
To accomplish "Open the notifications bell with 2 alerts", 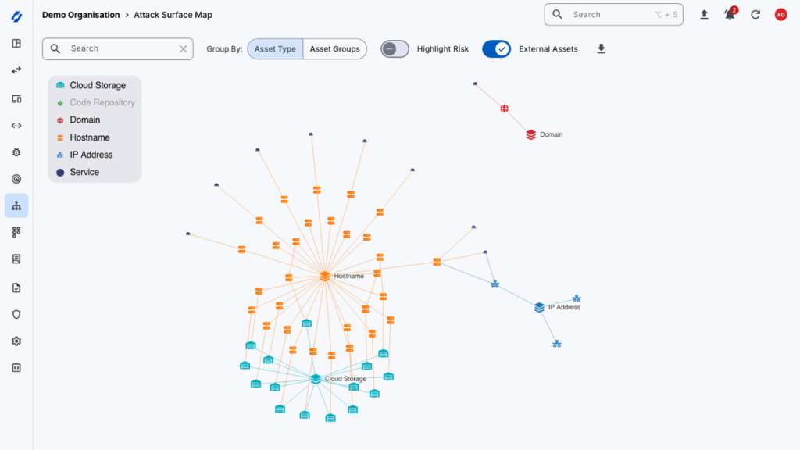I will pyautogui.click(x=729, y=14).
